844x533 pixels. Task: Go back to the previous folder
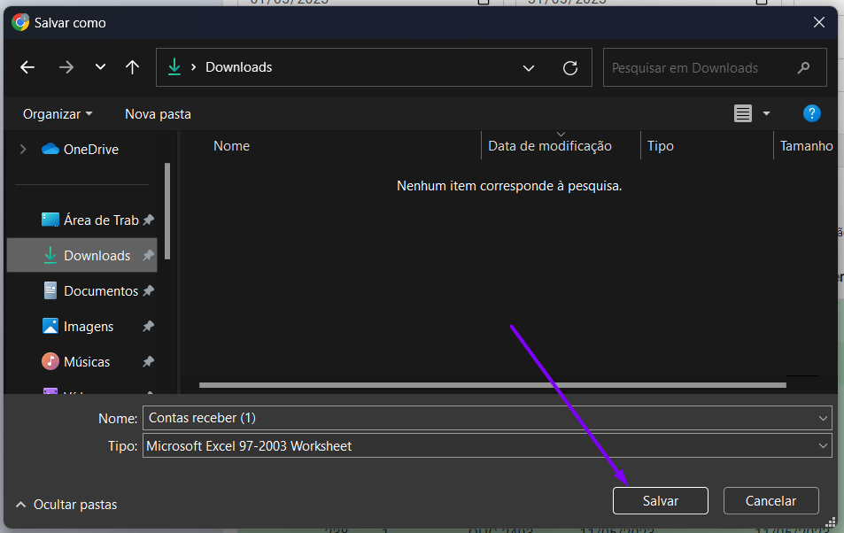27,67
